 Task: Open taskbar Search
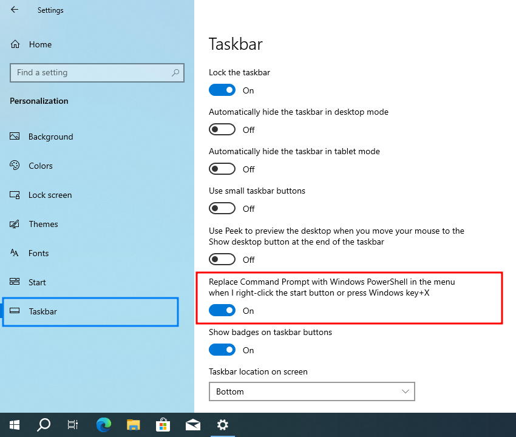(x=44, y=425)
